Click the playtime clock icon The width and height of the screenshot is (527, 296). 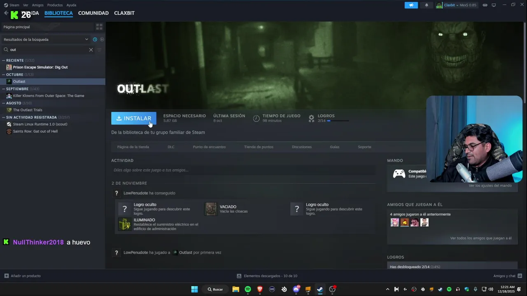click(x=256, y=118)
